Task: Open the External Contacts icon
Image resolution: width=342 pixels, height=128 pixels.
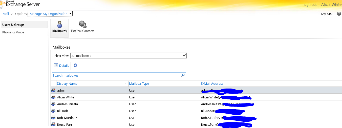Action: [x=82, y=25]
